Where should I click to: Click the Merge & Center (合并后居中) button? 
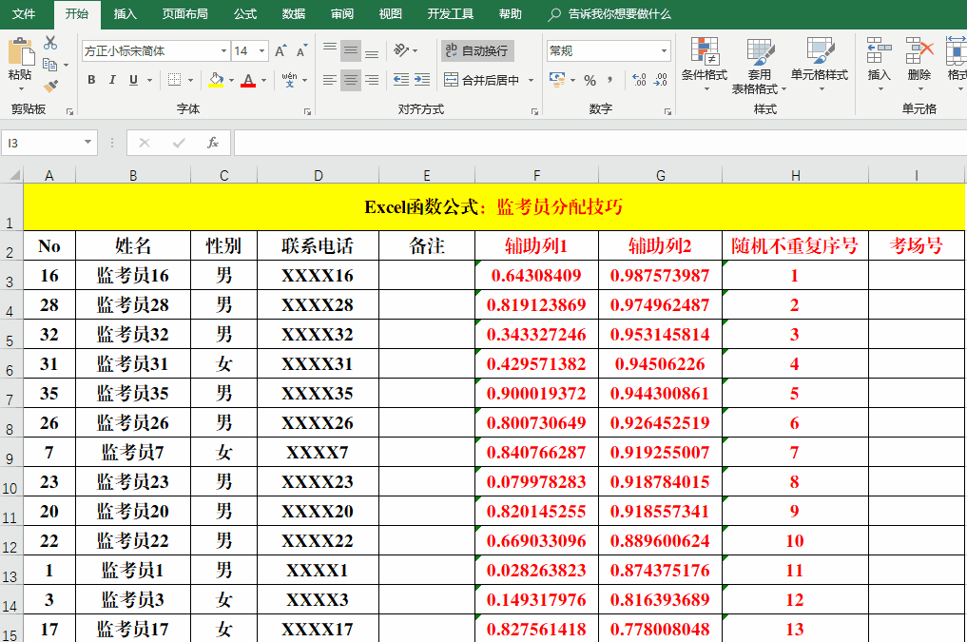coord(482,81)
